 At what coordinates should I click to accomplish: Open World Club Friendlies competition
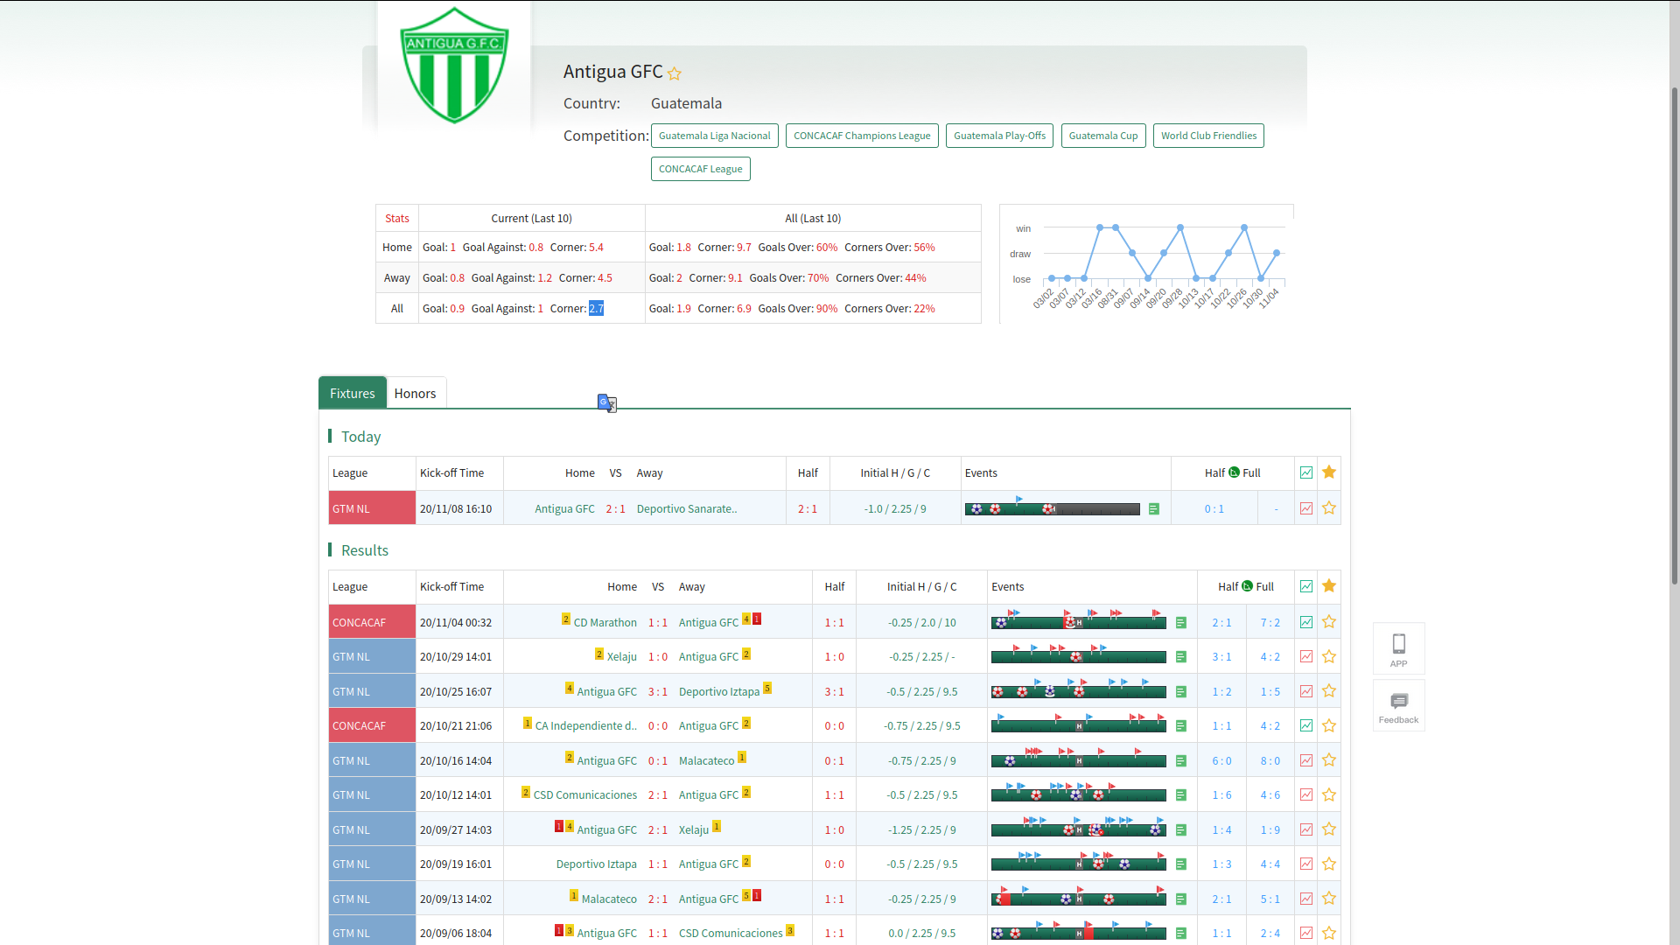tap(1208, 136)
